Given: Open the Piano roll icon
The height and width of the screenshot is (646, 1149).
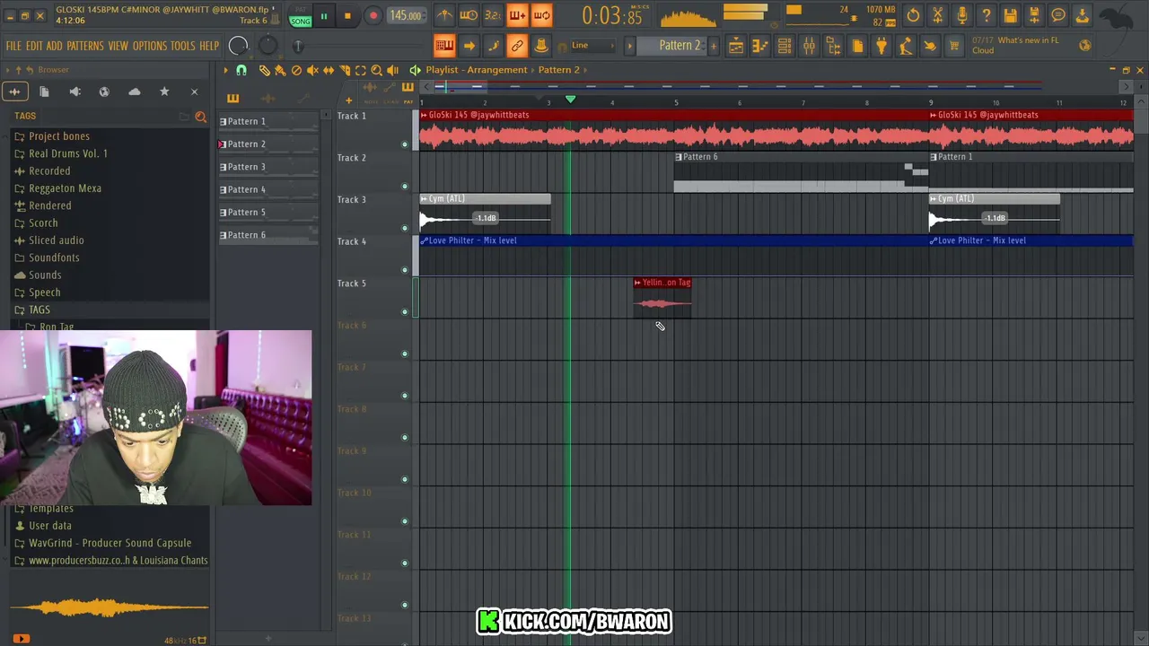Looking at the screenshot, I should [x=760, y=46].
